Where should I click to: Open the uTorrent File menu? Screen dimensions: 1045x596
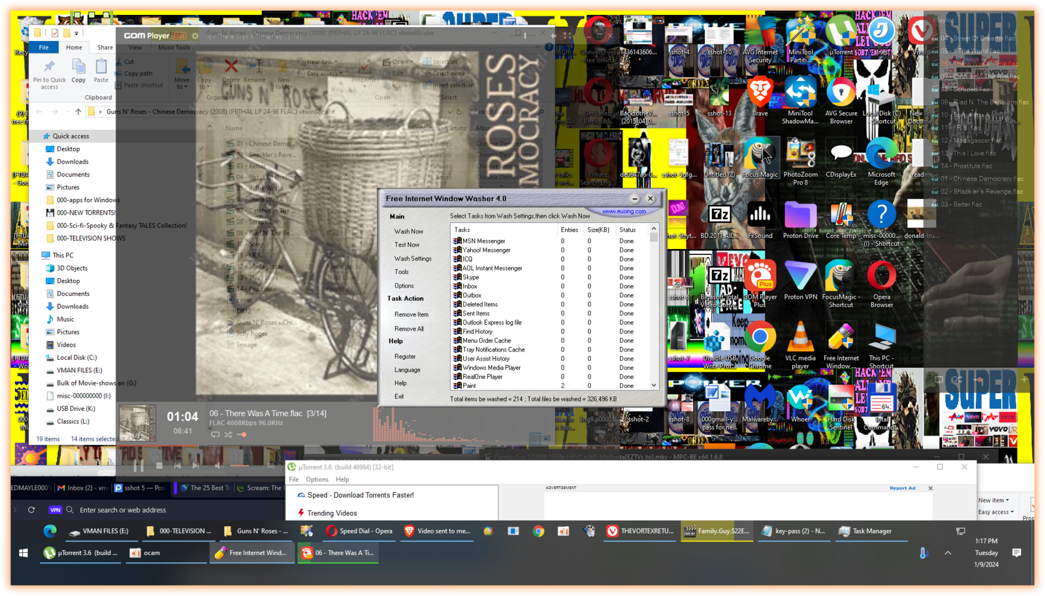[x=294, y=479]
